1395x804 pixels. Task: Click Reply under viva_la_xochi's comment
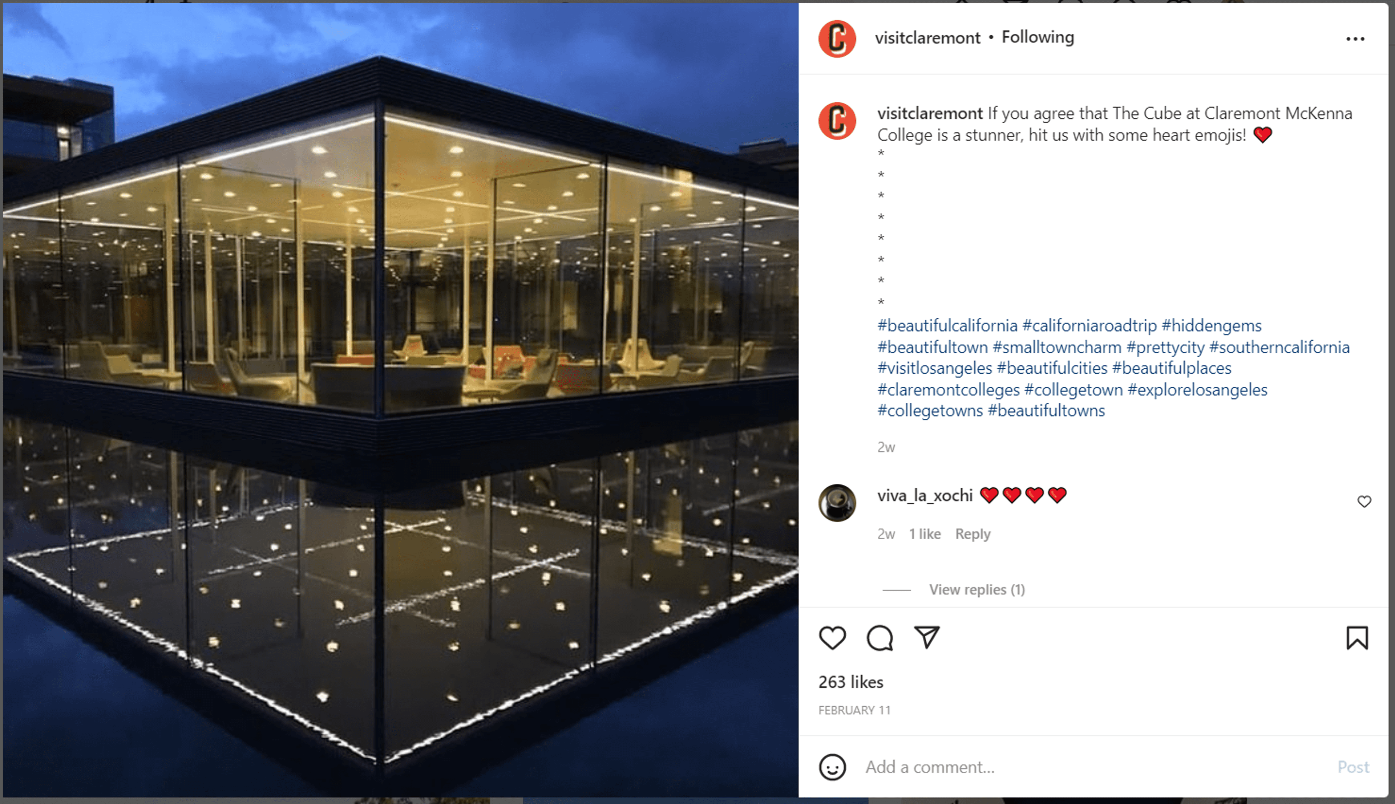click(x=973, y=534)
